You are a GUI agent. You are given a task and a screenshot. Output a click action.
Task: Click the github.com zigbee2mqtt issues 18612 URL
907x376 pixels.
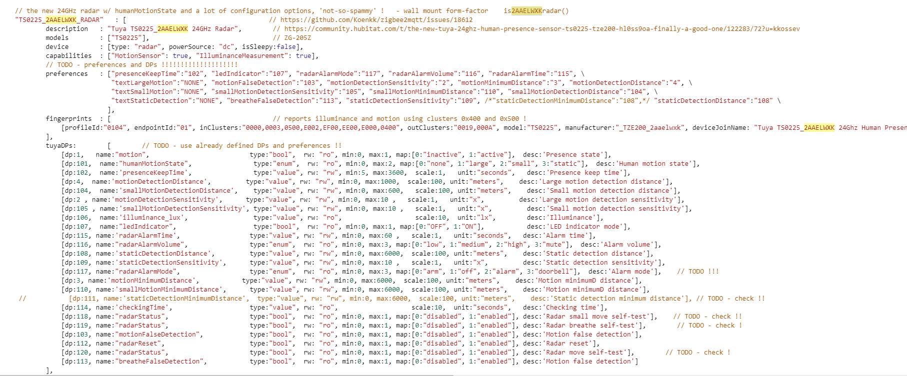[376, 20]
